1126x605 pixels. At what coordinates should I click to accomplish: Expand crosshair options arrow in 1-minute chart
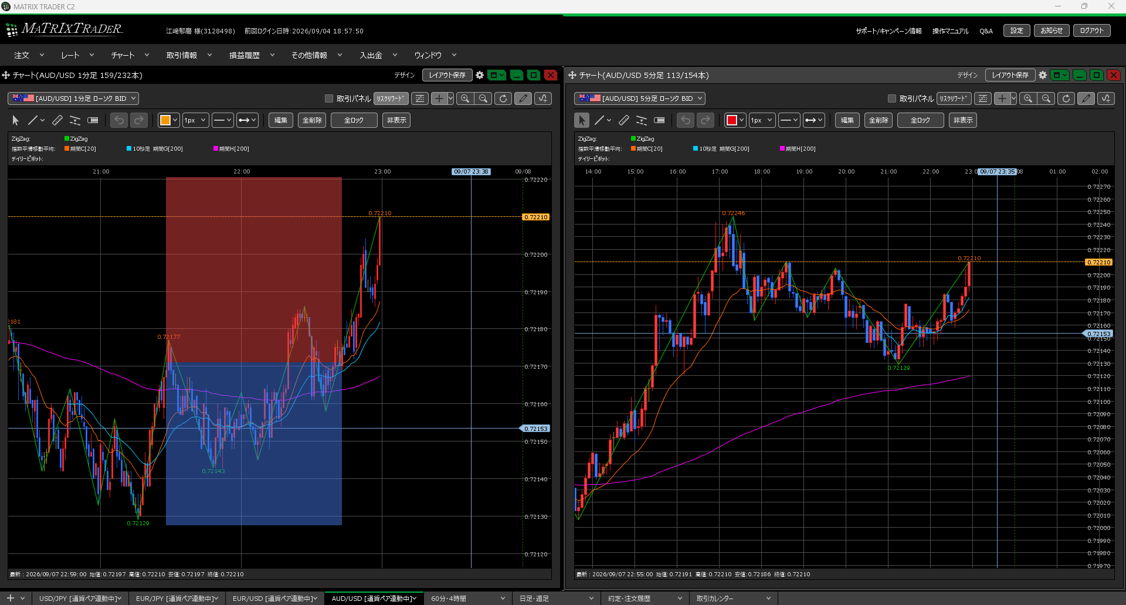[x=450, y=98]
